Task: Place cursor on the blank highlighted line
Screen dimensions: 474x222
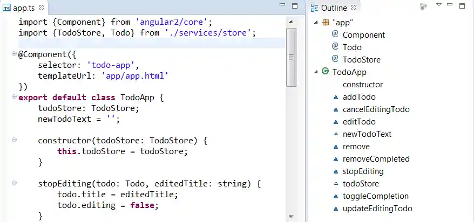Action: pyautogui.click(x=152, y=43)
